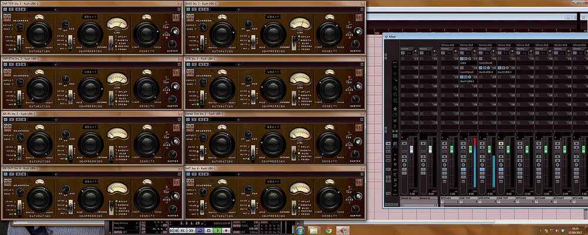
Task: Click the Rewind button in transport
Action: coord(183,230)
